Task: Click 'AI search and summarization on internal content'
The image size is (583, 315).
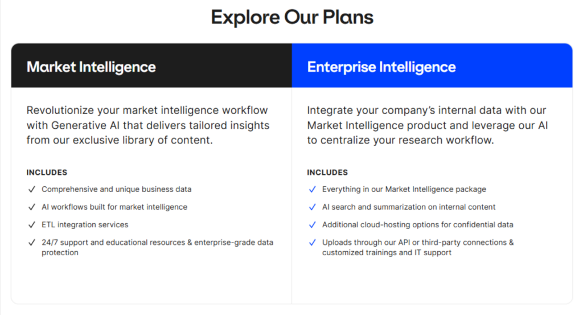Action: [409, 207]
